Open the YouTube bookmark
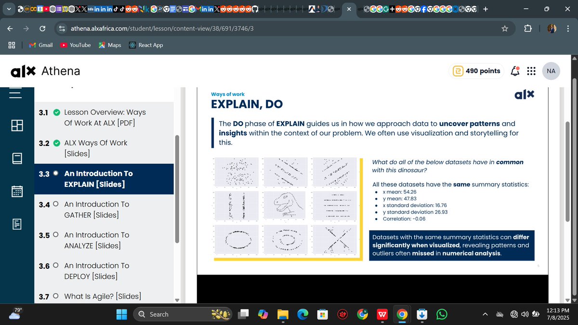 [76, 45]
